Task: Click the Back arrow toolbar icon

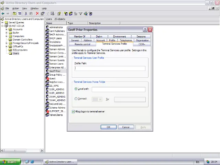Action: [3, 14]
